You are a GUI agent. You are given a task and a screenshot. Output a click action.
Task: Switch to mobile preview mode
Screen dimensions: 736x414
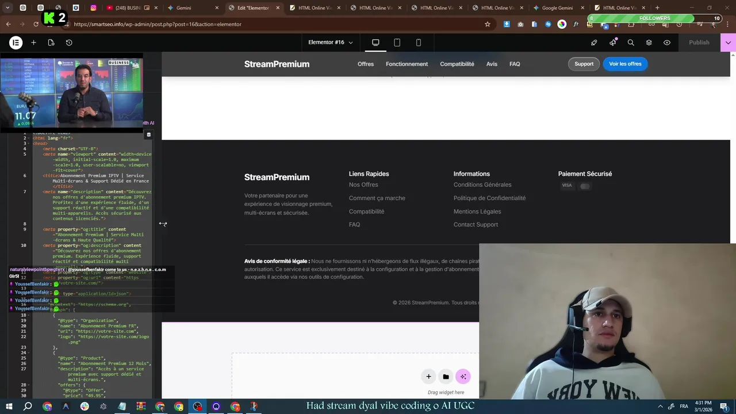pyautogui.click(x=418, y=43)
